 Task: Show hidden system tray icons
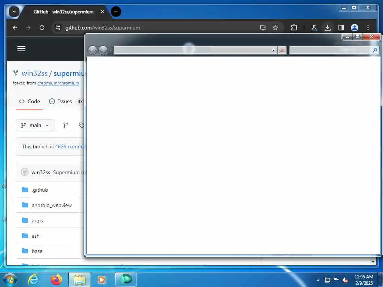pyautogui.click(x=318, y=280)
